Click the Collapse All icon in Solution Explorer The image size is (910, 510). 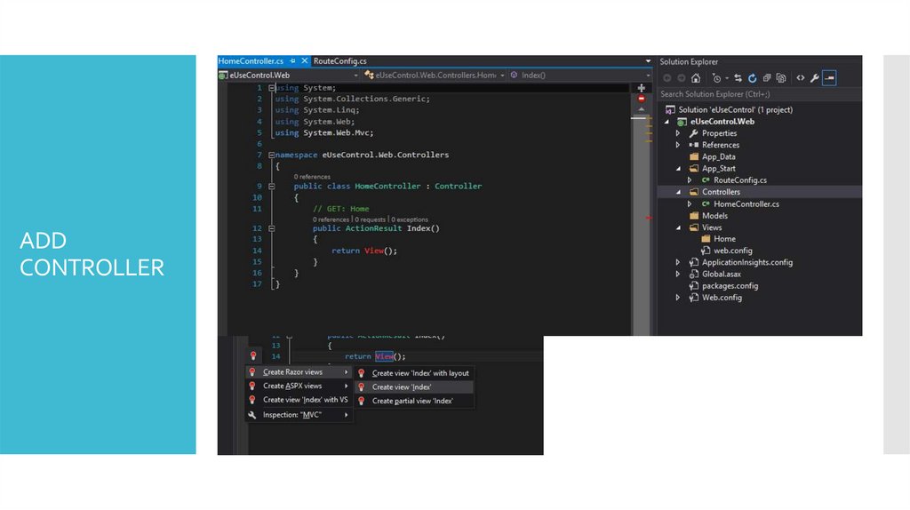click(x=767, y=78)
